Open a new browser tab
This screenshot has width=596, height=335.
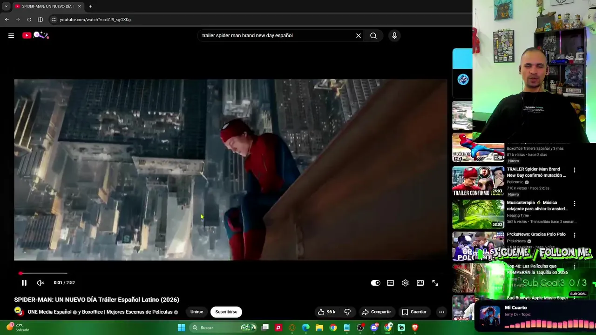click(x=90, y=6)
